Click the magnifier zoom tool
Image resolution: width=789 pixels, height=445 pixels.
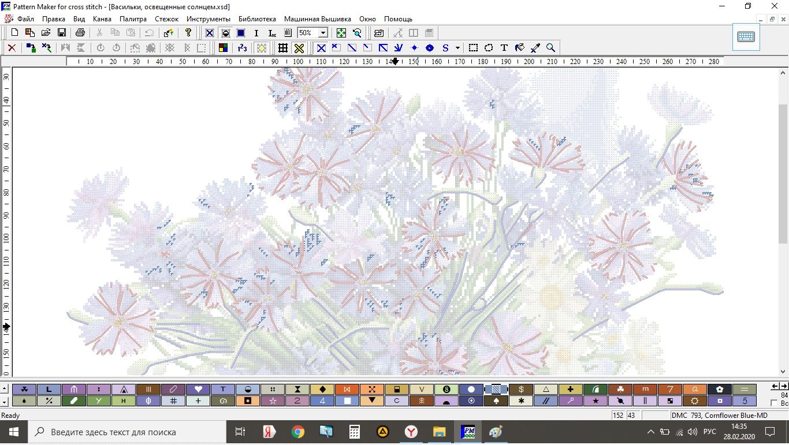pyautogui.click(x=551, y=48)
